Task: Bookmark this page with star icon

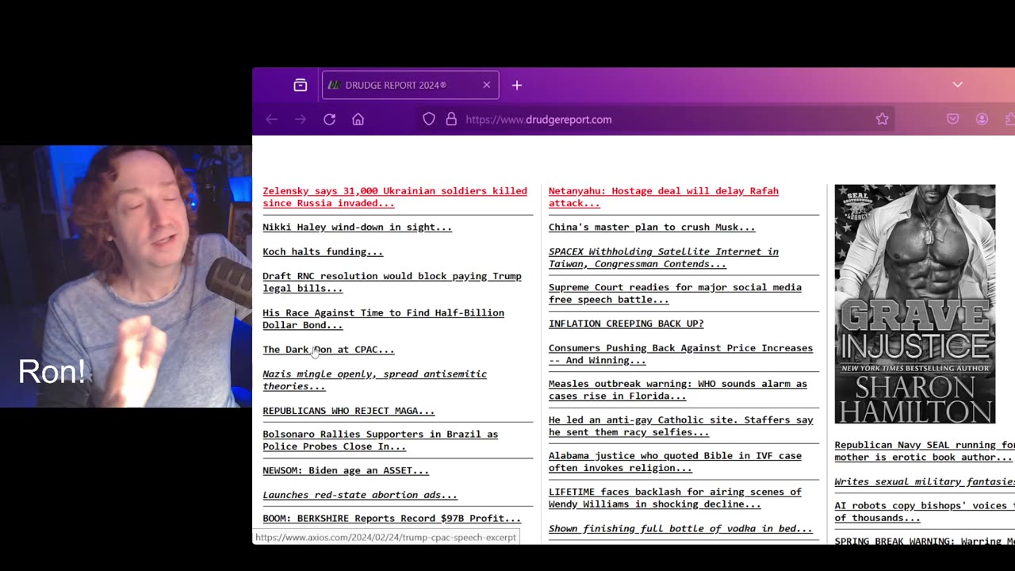Action: (882, 119)
